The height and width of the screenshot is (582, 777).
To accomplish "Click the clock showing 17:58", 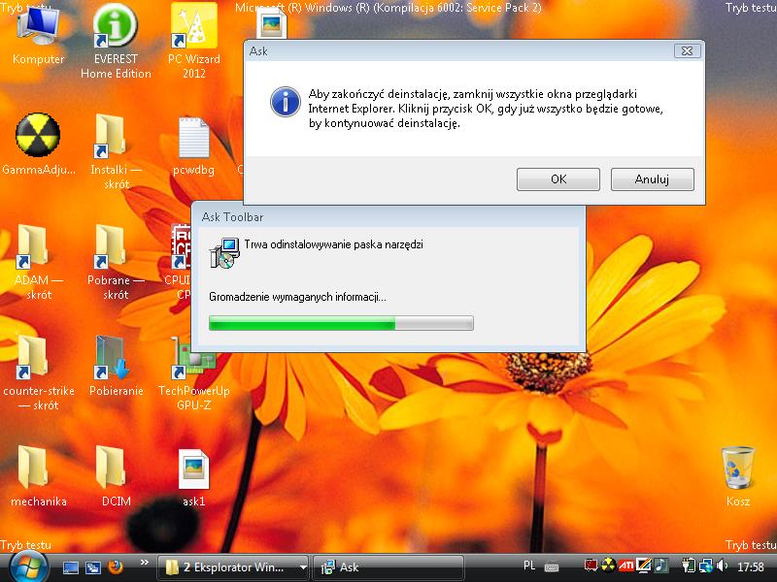I will point(750,566).
